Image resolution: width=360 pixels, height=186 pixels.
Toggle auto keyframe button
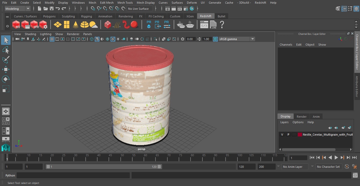click(x=347, y=167)
